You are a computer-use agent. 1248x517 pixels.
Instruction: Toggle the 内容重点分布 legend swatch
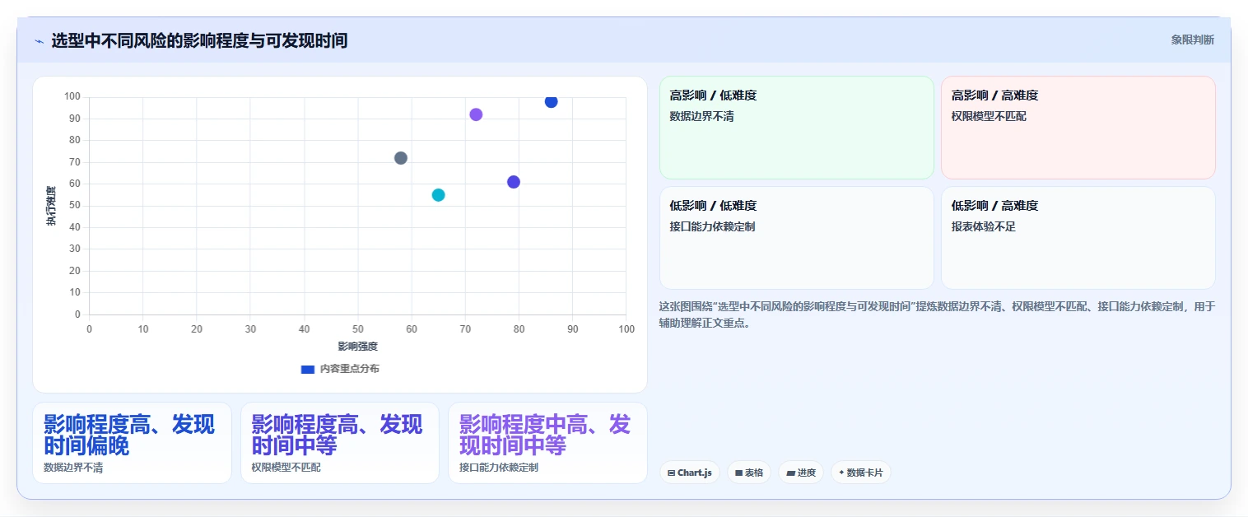[308, 369]
